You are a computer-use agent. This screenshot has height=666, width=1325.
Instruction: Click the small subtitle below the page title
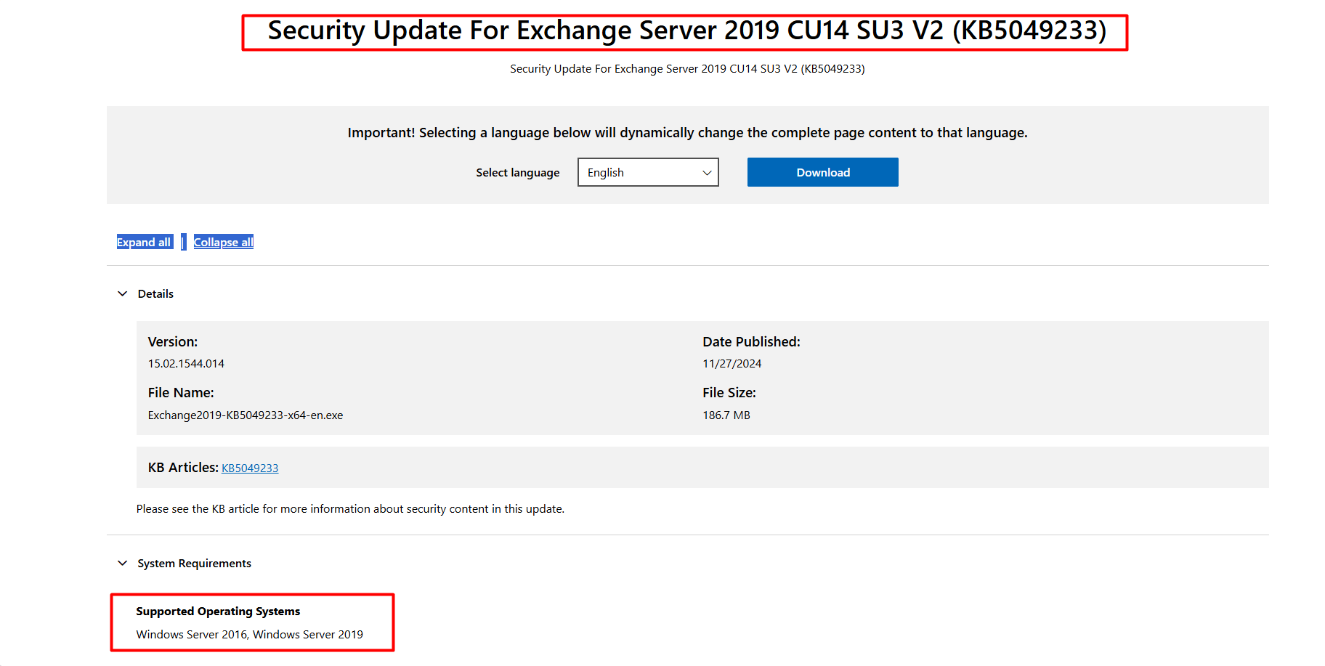pos(687,69)
